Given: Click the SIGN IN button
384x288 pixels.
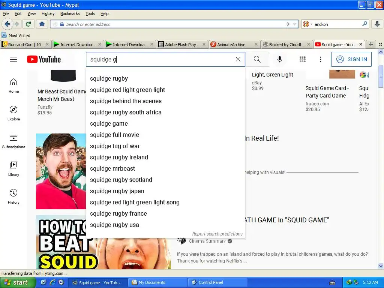Looking at the screenshot, I should (351, 59).
